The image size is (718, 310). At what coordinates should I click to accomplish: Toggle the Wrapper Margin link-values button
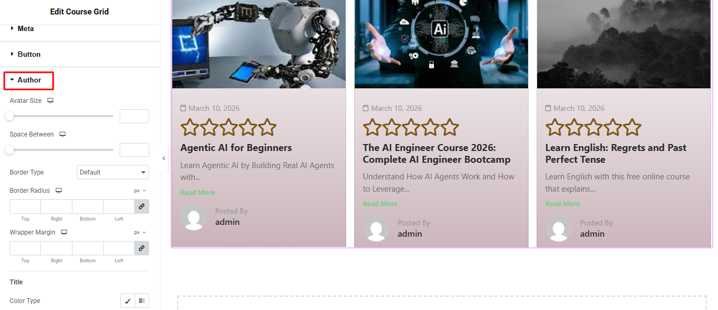coord(142,248)
